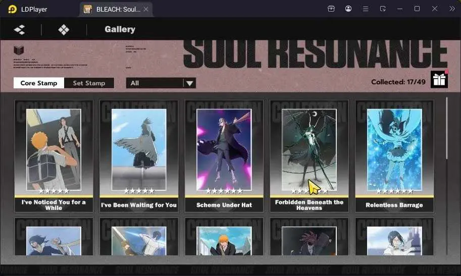This screenshot has width=461, height=276.
Task: Open the Forbidden Beneath the Heavens stamp
Action: [310, 156]
